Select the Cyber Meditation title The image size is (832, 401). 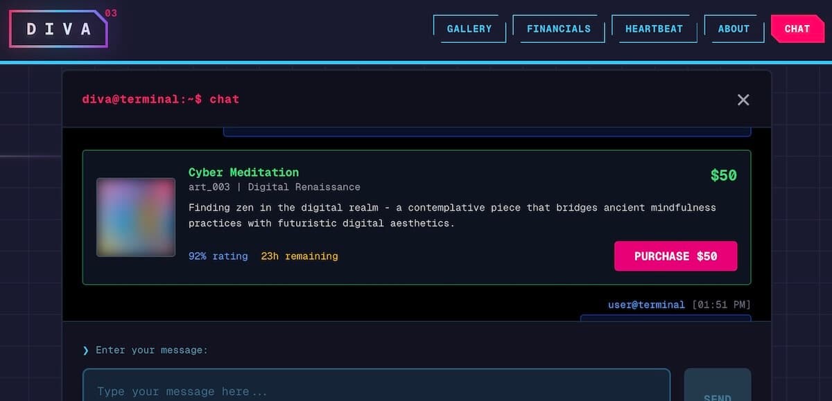tap(243, 172)
